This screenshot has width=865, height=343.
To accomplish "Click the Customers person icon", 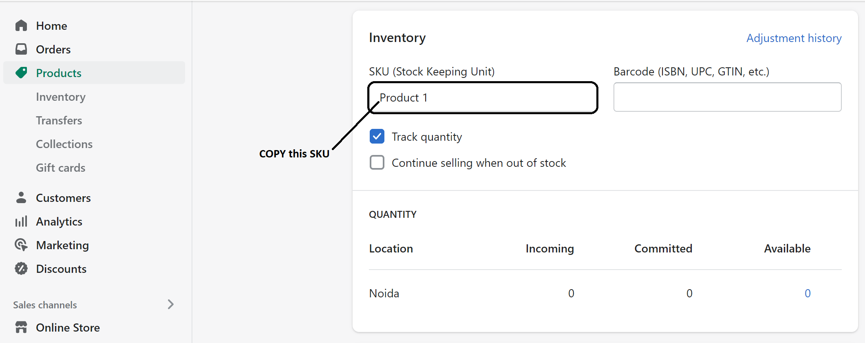I will 21,198.
